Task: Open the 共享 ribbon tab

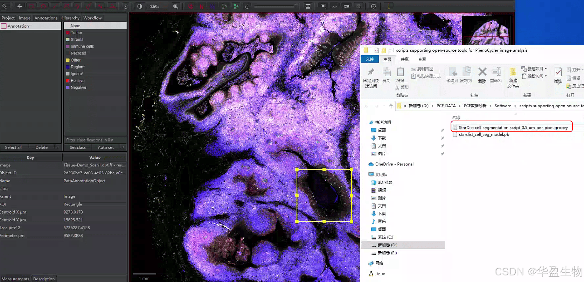Action: 405,59
